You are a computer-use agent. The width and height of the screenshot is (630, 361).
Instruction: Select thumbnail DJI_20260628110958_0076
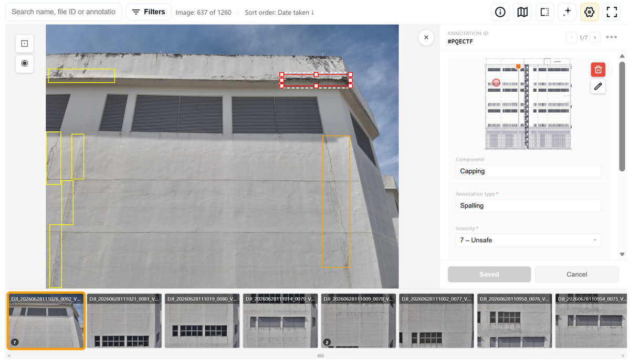tap(514, 321)
